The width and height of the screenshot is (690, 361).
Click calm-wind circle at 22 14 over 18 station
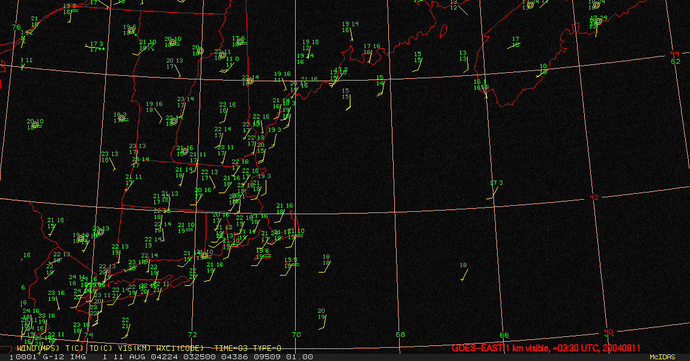(174, 121)
